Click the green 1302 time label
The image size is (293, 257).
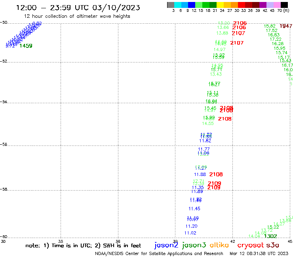270,236
